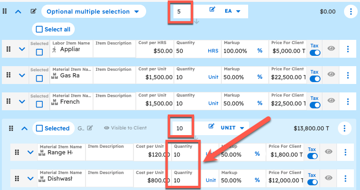This screenshot has width=360, height=190.
Task: Click the pencil icon next to the G.. group name
Action: [90, 128]
